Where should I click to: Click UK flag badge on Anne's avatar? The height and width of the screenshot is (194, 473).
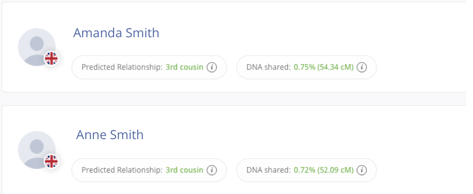(51, 161)
